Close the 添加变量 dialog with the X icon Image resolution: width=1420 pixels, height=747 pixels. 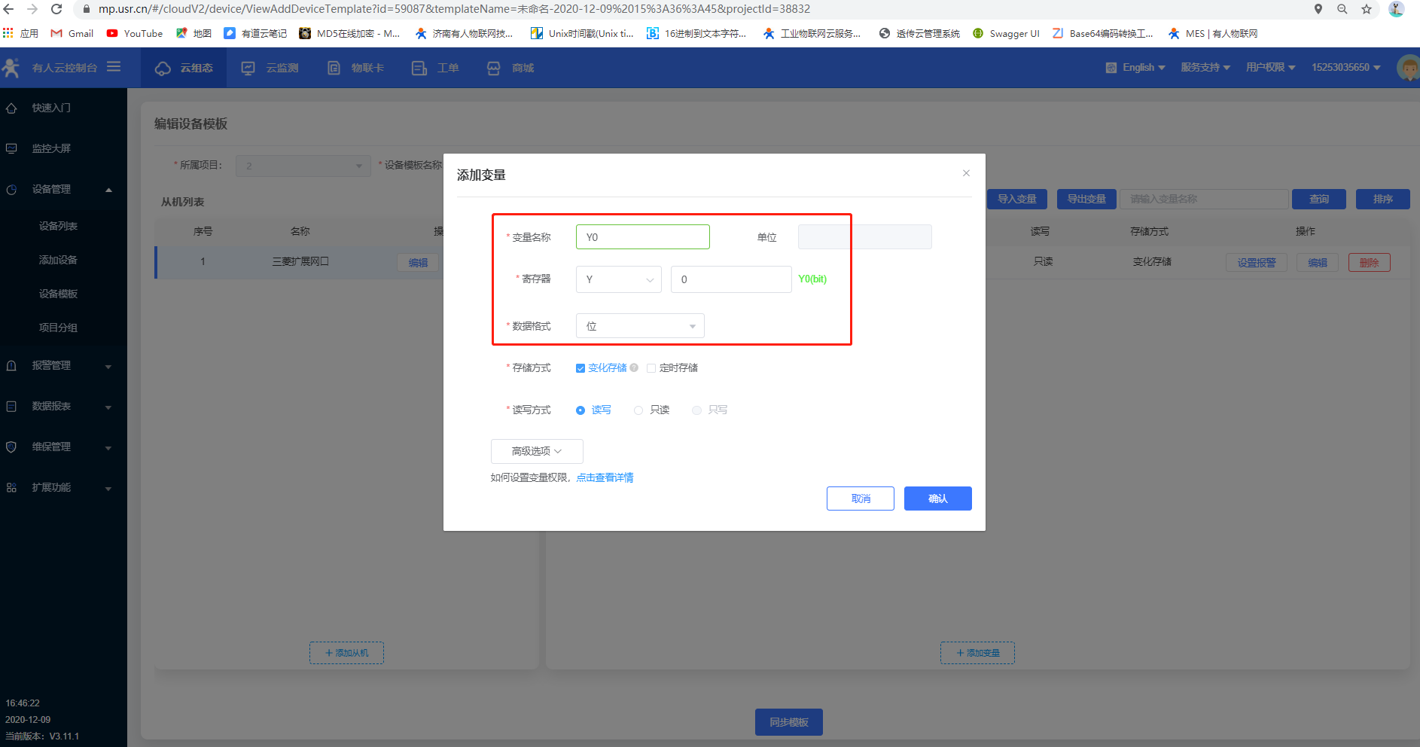[966, 173]
